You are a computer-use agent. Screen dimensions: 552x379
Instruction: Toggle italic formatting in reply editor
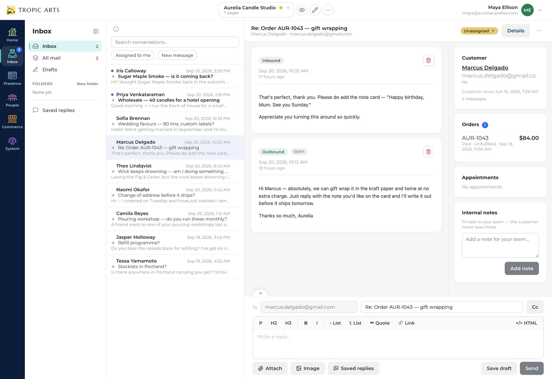(x=317, y=323)
